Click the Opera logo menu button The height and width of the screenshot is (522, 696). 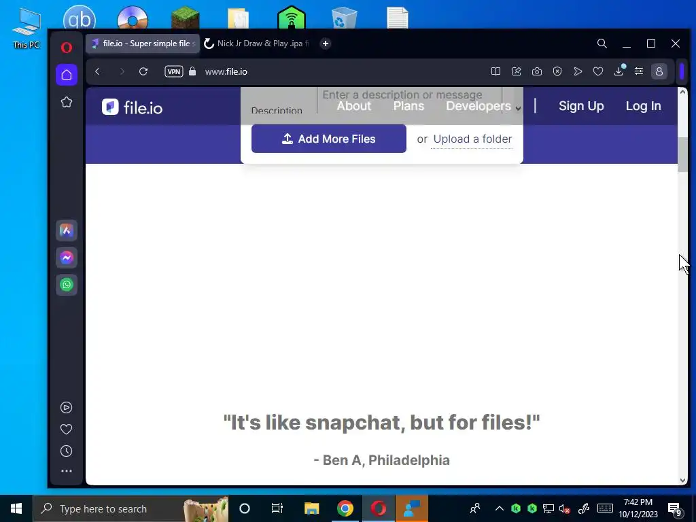(67, 47)
